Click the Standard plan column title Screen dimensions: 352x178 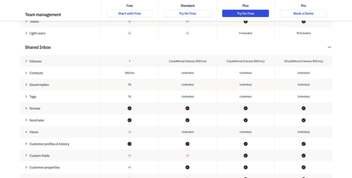187,5
